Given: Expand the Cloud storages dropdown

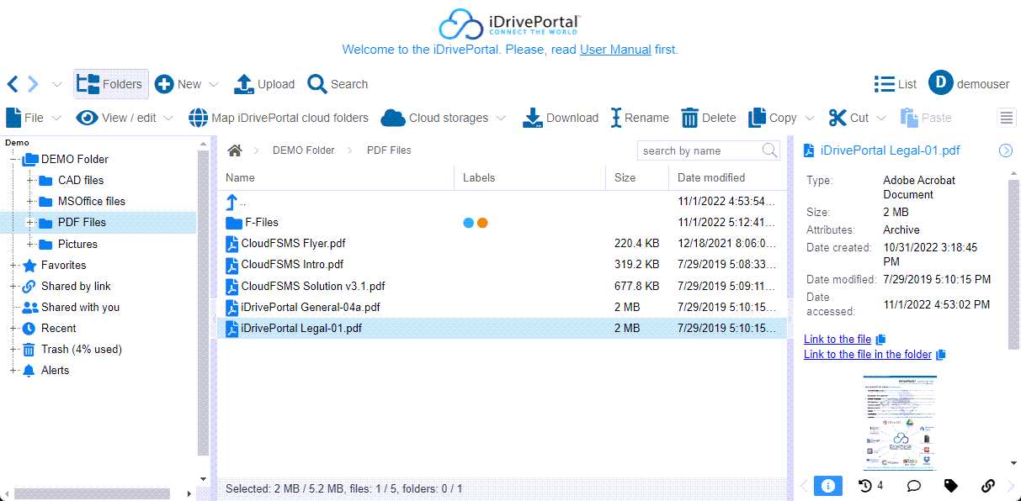Looking at the screenshot, I should [502, 119].
